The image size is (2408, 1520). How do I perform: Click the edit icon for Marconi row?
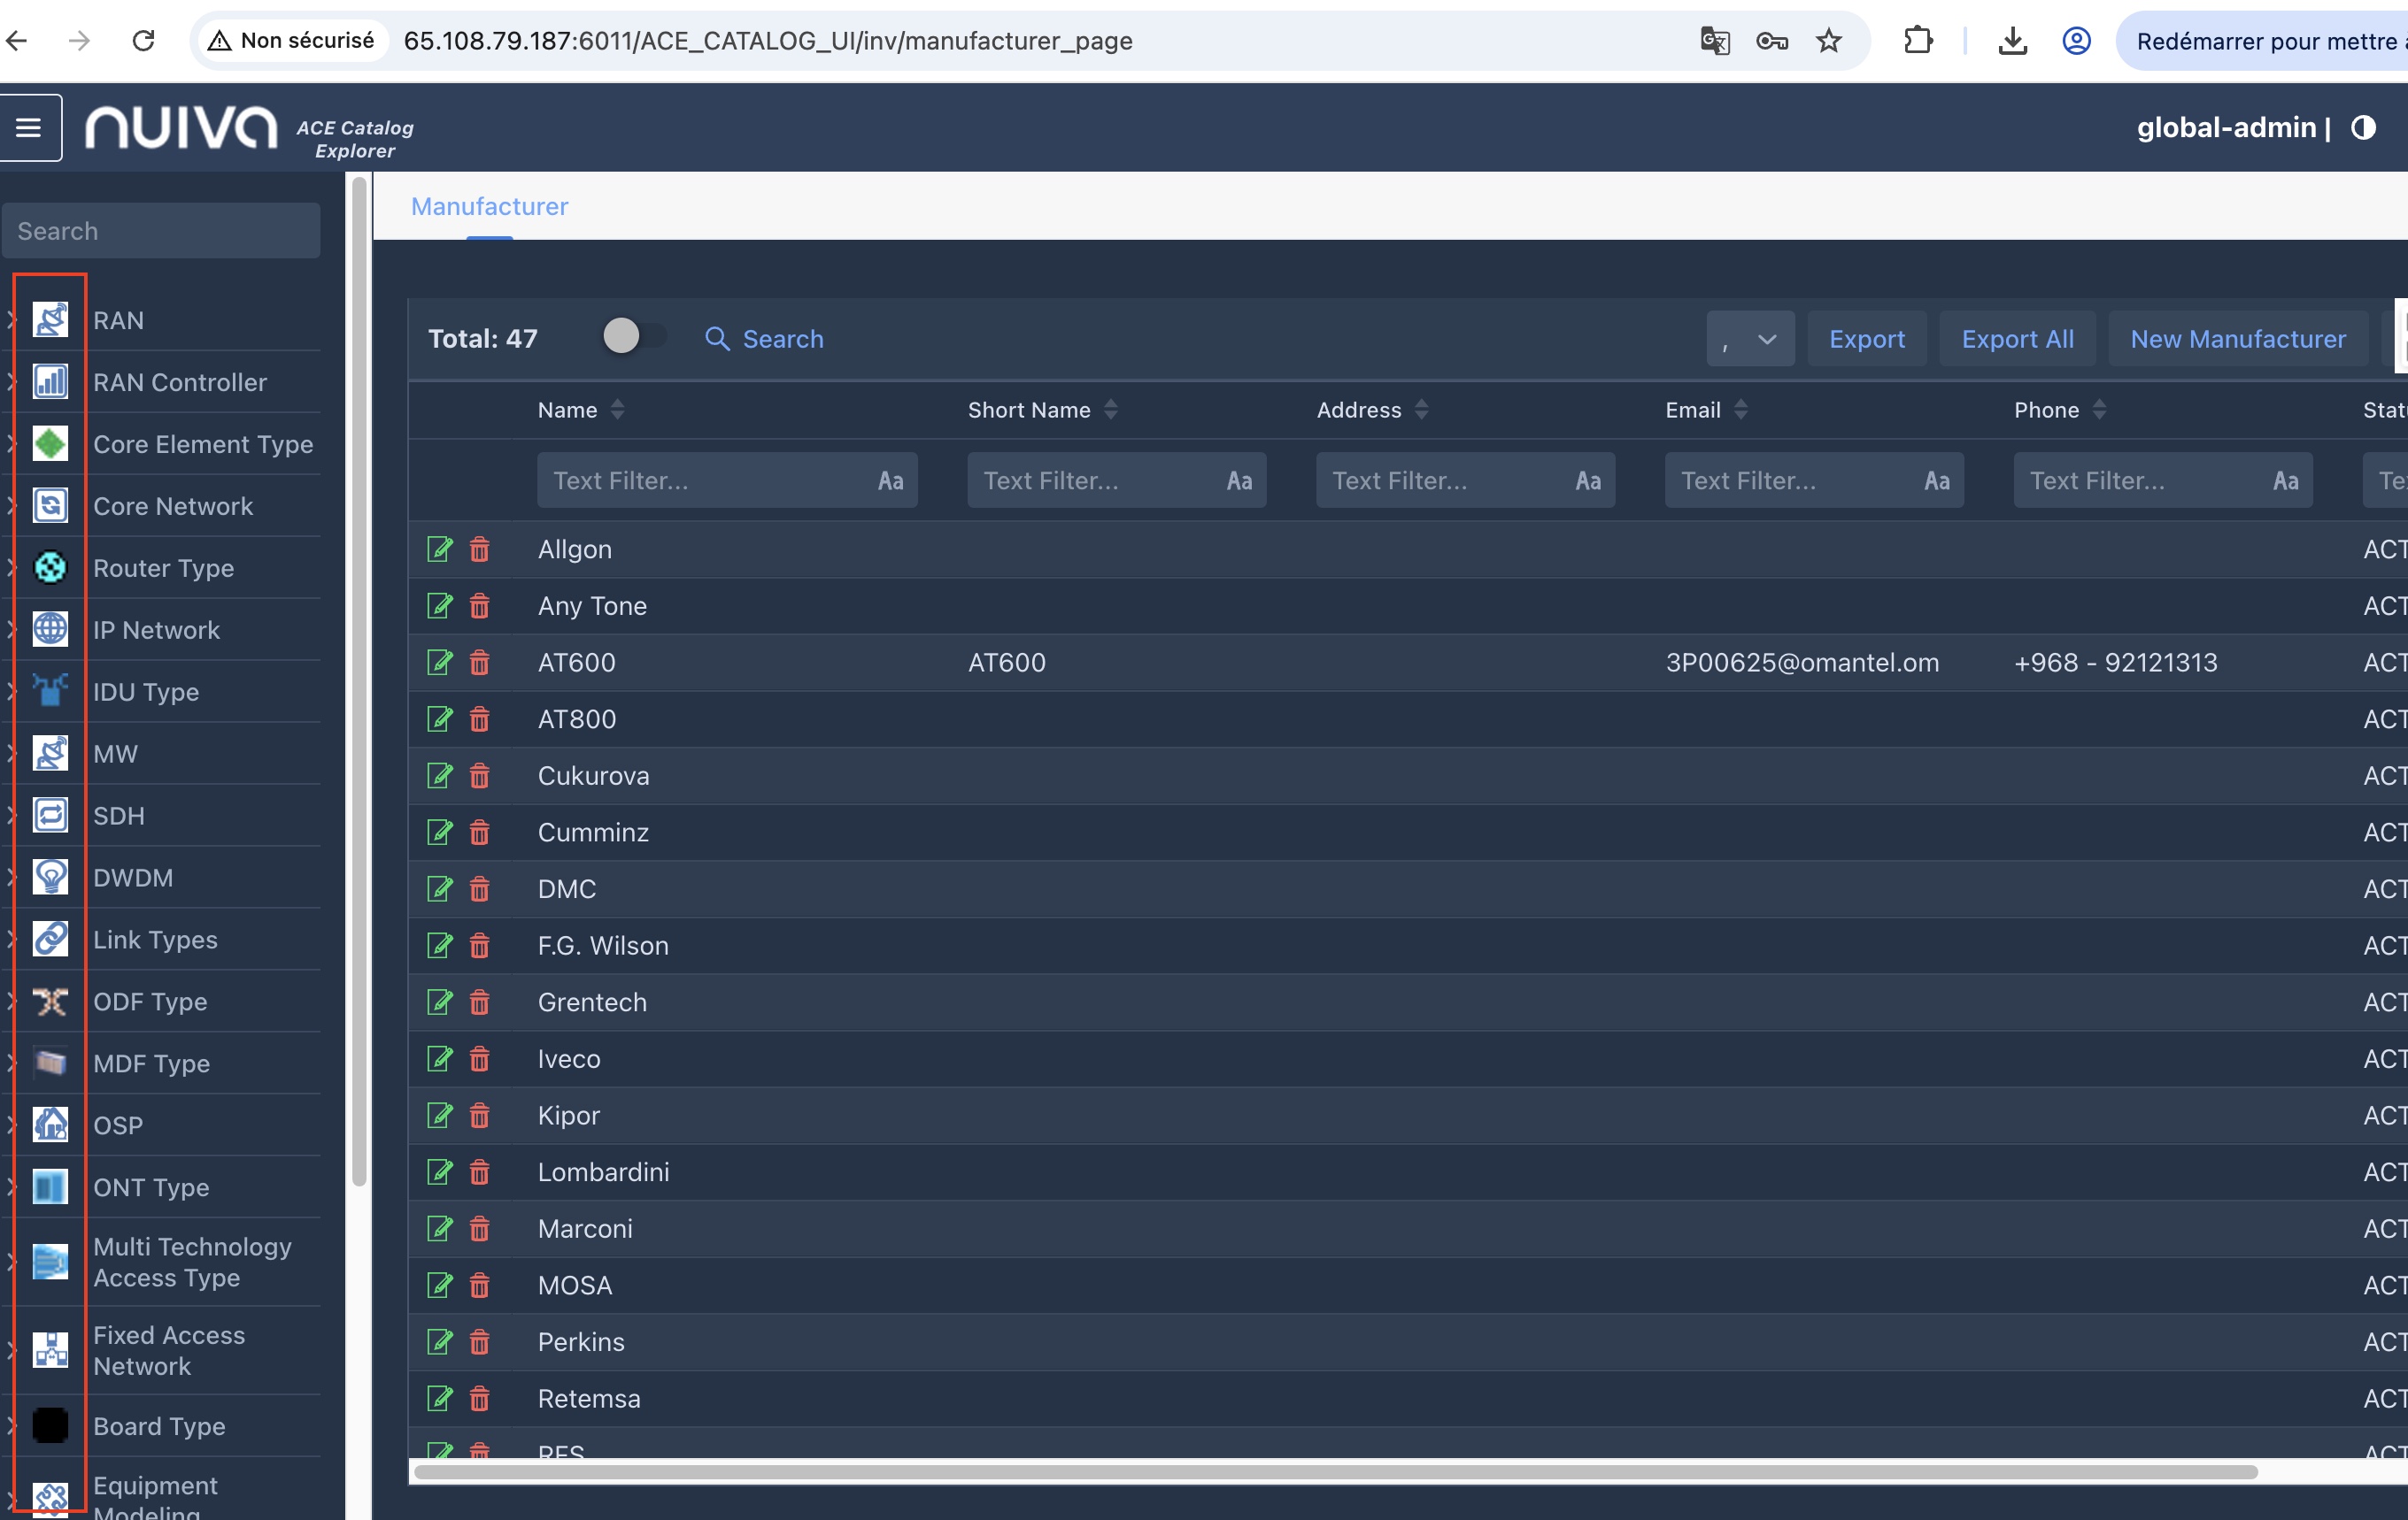coord(440,1228)
